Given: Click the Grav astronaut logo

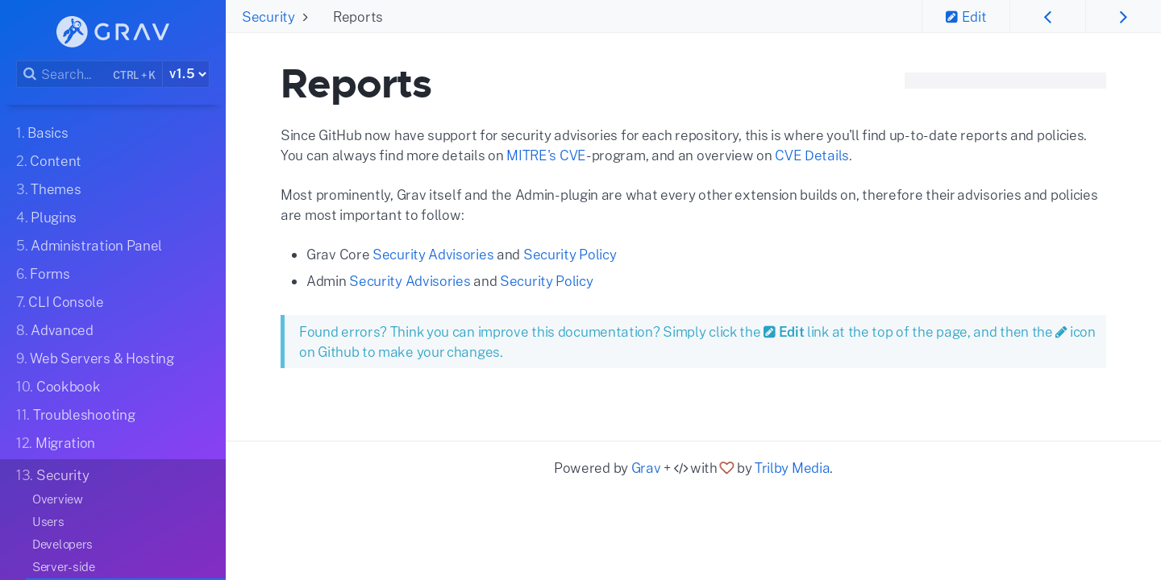Looking at the screenshot, I should point(72,31).
